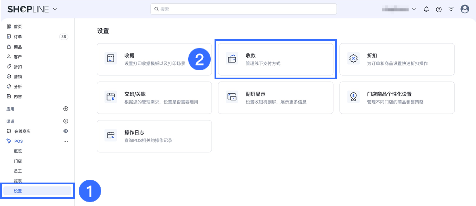Screen dimensions: 476x206
Task: Open POS 概览 submenu item
Action: [x=18, y=151]
